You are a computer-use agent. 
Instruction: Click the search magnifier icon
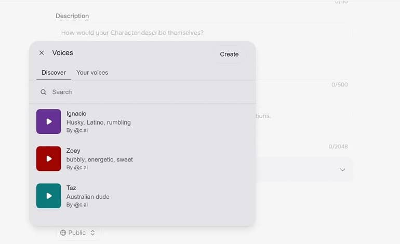43,92
